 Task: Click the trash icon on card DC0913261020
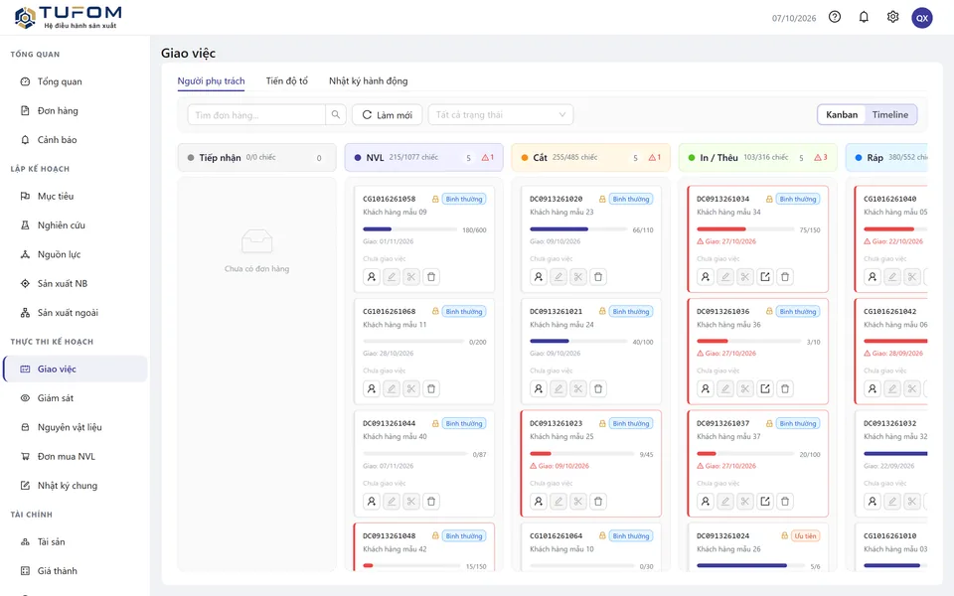(598, 277)
